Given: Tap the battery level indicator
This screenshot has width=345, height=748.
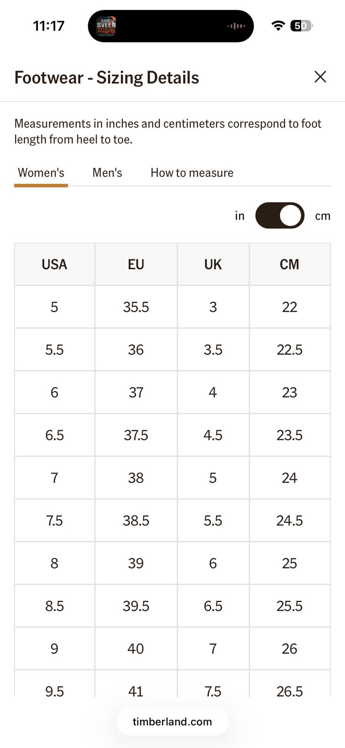Looking at the screenshot, I should (x=302, y=26).
